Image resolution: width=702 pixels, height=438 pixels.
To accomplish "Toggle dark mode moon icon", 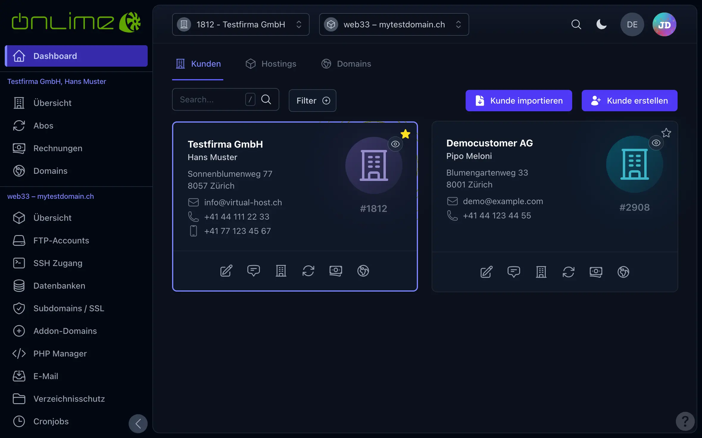I will 601,24.
